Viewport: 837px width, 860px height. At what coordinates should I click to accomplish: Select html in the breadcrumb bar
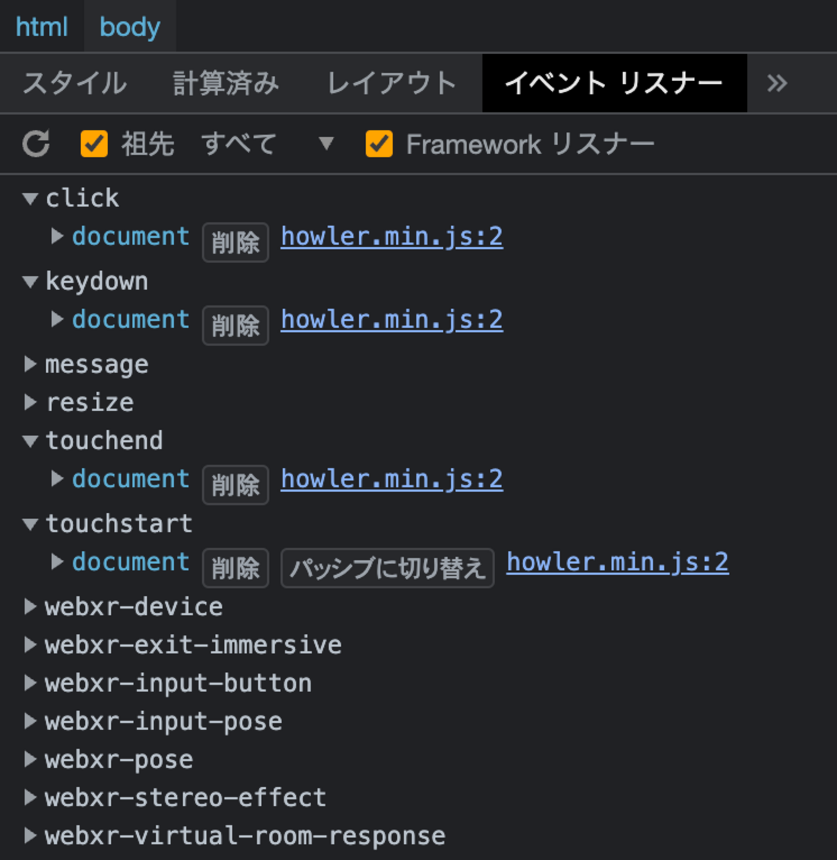(x=41, y=26)
